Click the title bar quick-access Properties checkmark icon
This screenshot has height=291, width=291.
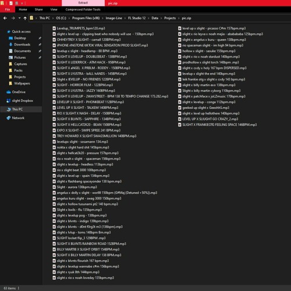pos(11,3)
